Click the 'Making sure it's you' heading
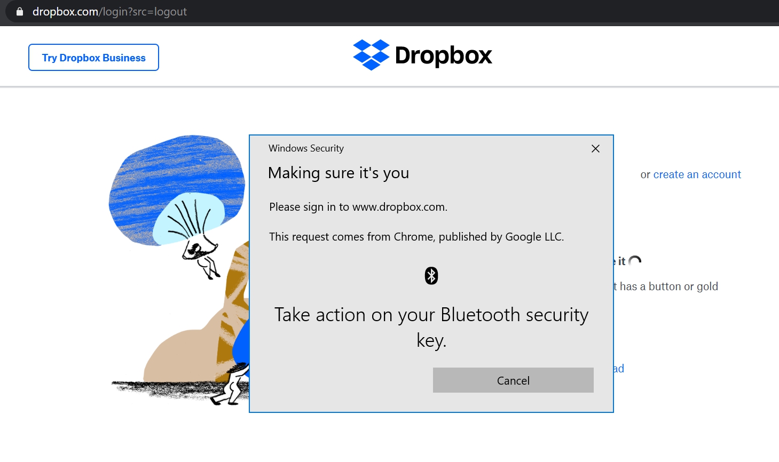Viewport: 779px width, 462px height. point(339,173)
